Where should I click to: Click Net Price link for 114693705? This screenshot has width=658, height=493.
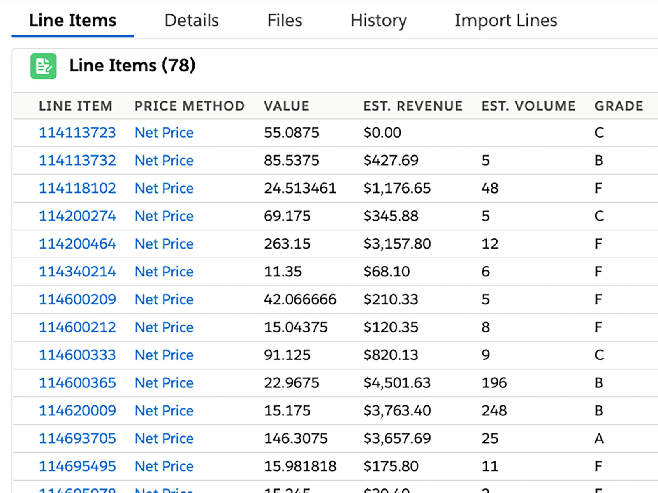164,438
